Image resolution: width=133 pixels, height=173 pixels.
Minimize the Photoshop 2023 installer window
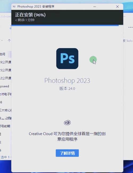[95, 7]
